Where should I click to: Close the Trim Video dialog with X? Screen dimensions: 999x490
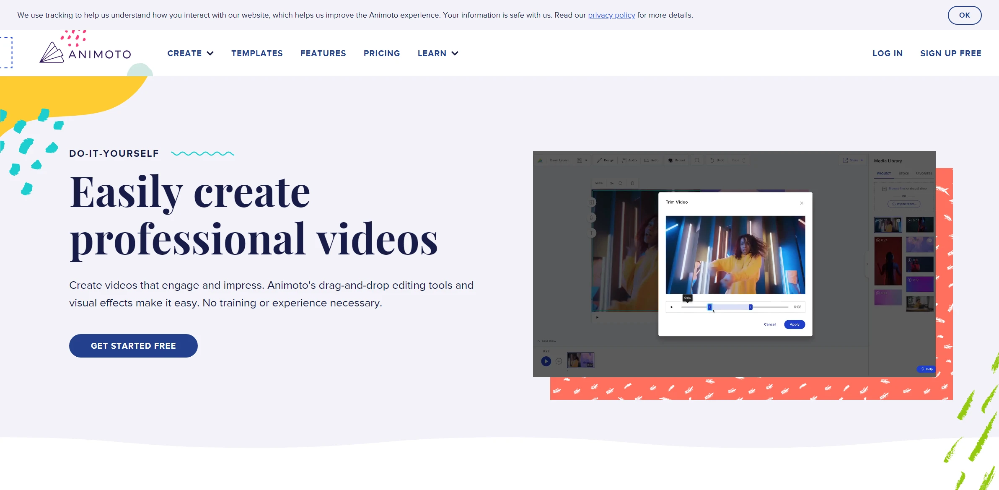point(802,203)
